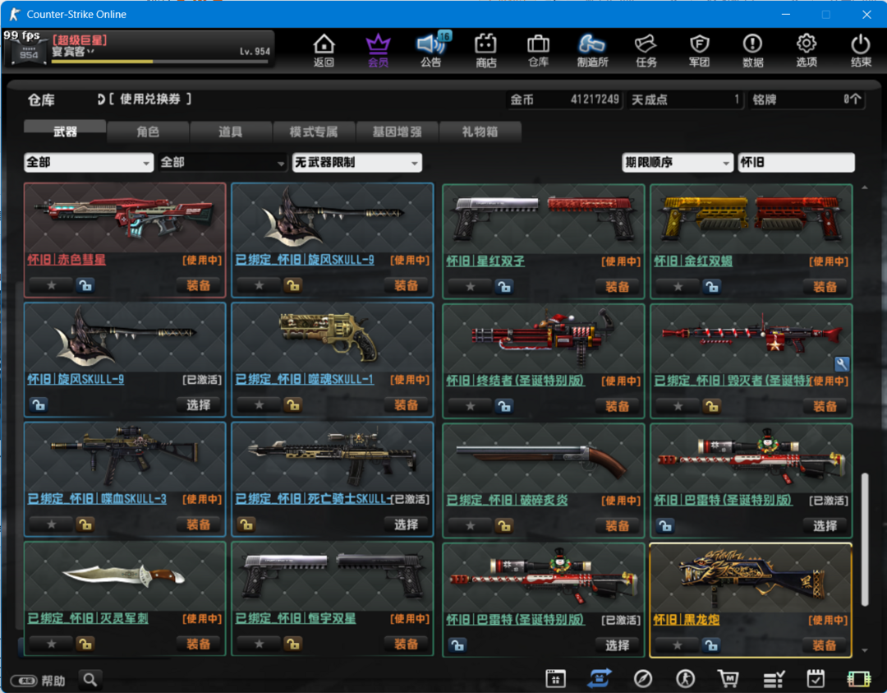
Task: Click 选择 button for 死亡骑士SKULL
Action: 406,524
